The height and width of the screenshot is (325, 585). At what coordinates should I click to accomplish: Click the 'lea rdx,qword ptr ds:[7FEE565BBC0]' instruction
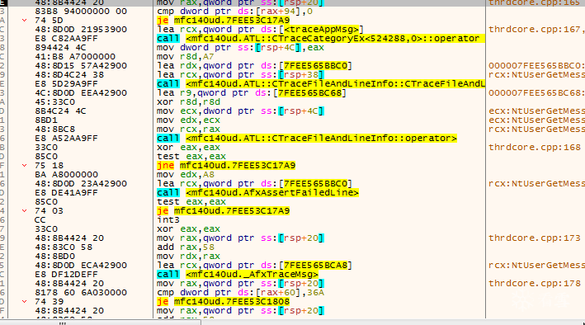(x=254, y=66)
